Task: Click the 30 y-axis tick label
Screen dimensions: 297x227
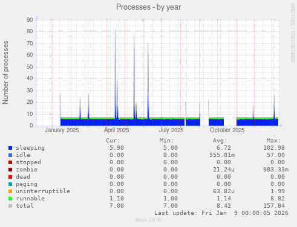Action: [x=30, y=91]
